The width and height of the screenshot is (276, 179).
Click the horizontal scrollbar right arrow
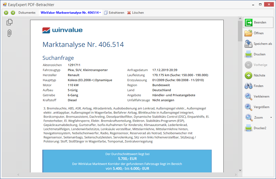(236, 175)
